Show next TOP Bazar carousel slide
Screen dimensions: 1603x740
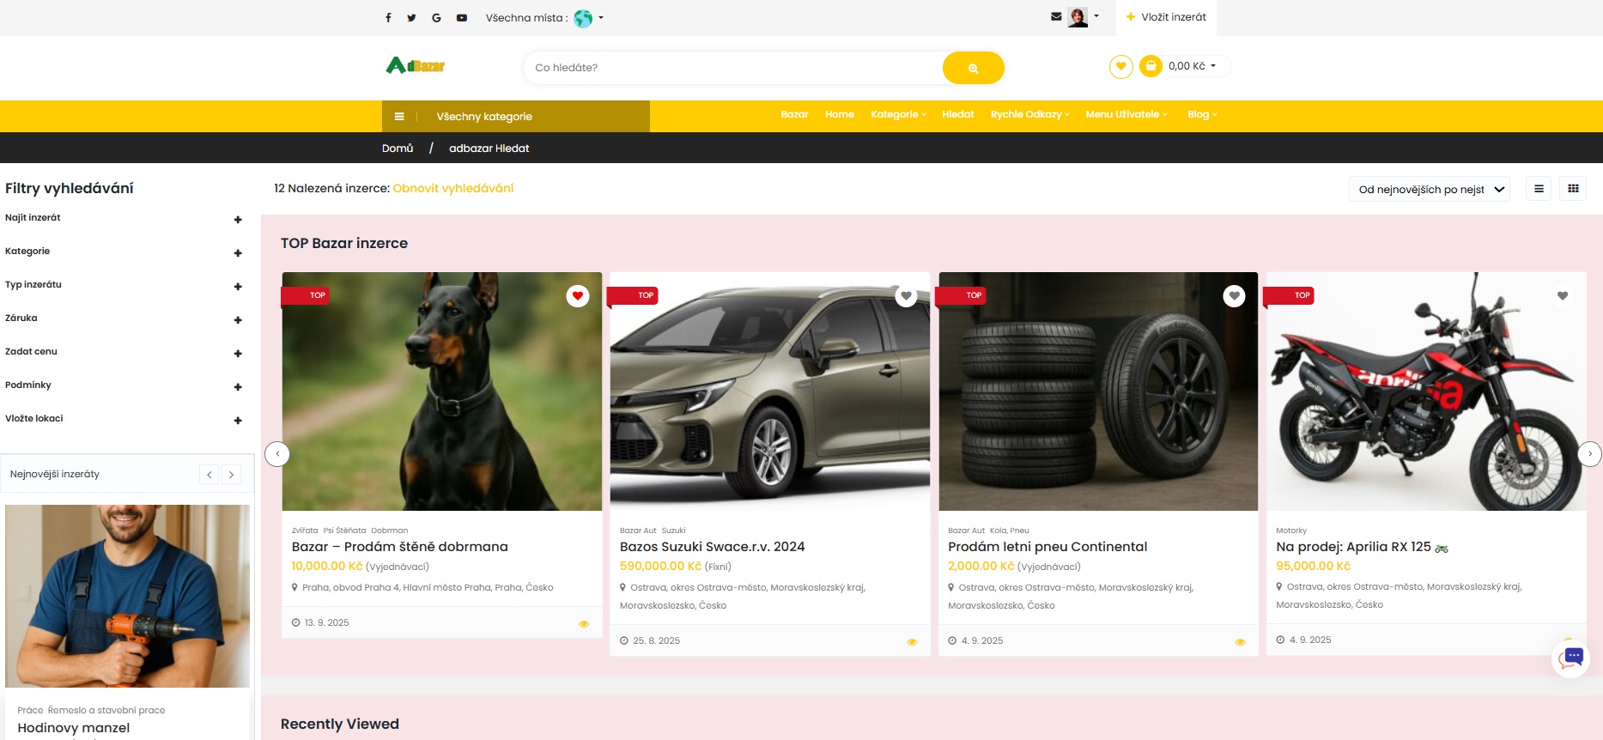click(x=1589, y=454)
